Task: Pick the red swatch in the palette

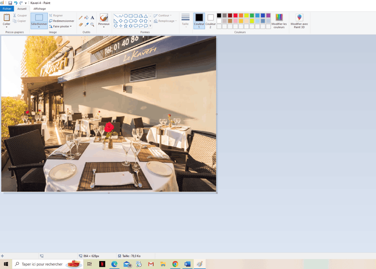Action: (x=235, y=16)
